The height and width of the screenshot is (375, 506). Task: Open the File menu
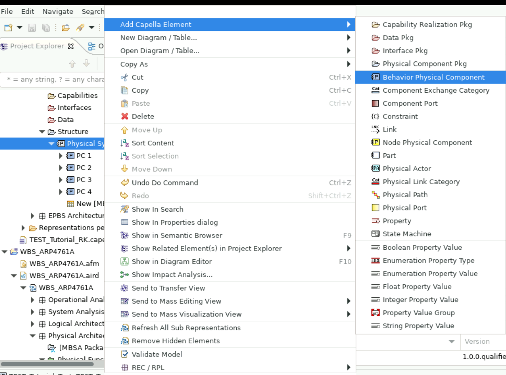click(x=7, y=12)
